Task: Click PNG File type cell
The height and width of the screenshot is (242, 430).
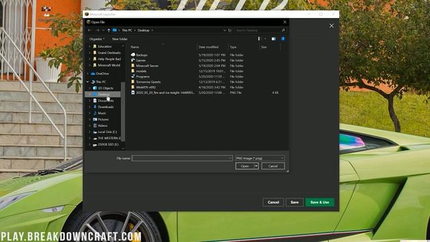Action: coord(236,93)
